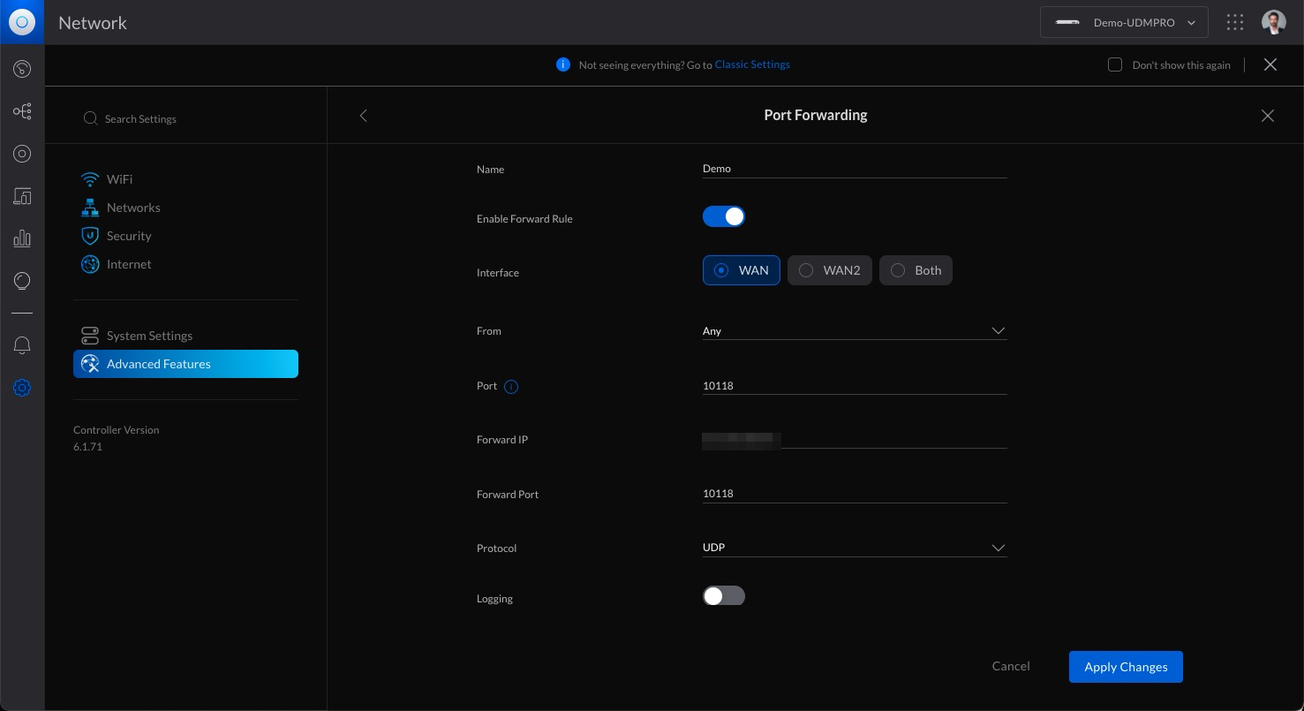Open the UniFi Devices sidebar icon
The height and width of the screenshot is (711, 1304).
click(22, 154)
